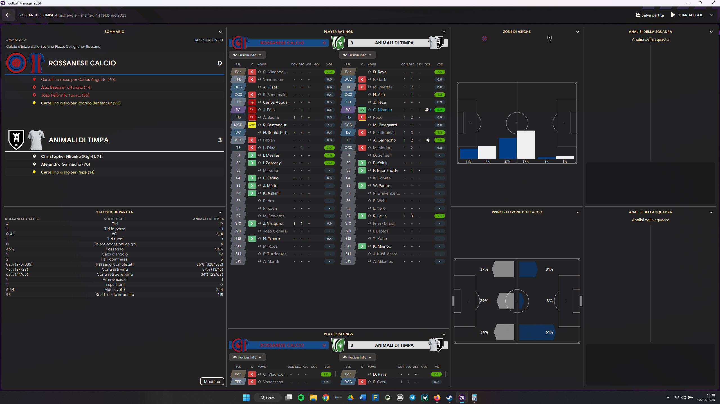Screen dimensions: 720x404
Task: Sort Animali di Timpa table by ASS column
Action: [x=419, y=64]
